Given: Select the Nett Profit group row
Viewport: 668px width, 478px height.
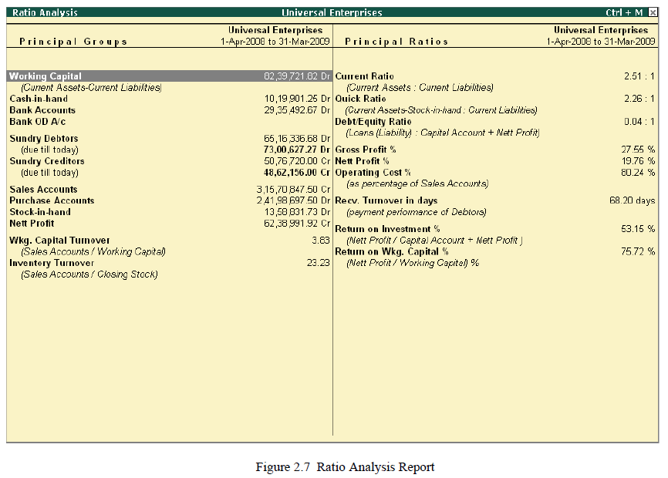Looking at the screenshot, I should pyautogui.click(x=170, y=224).
